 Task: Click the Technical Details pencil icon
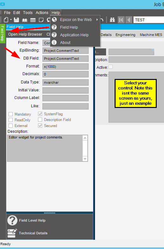click(x=12, y=233)
